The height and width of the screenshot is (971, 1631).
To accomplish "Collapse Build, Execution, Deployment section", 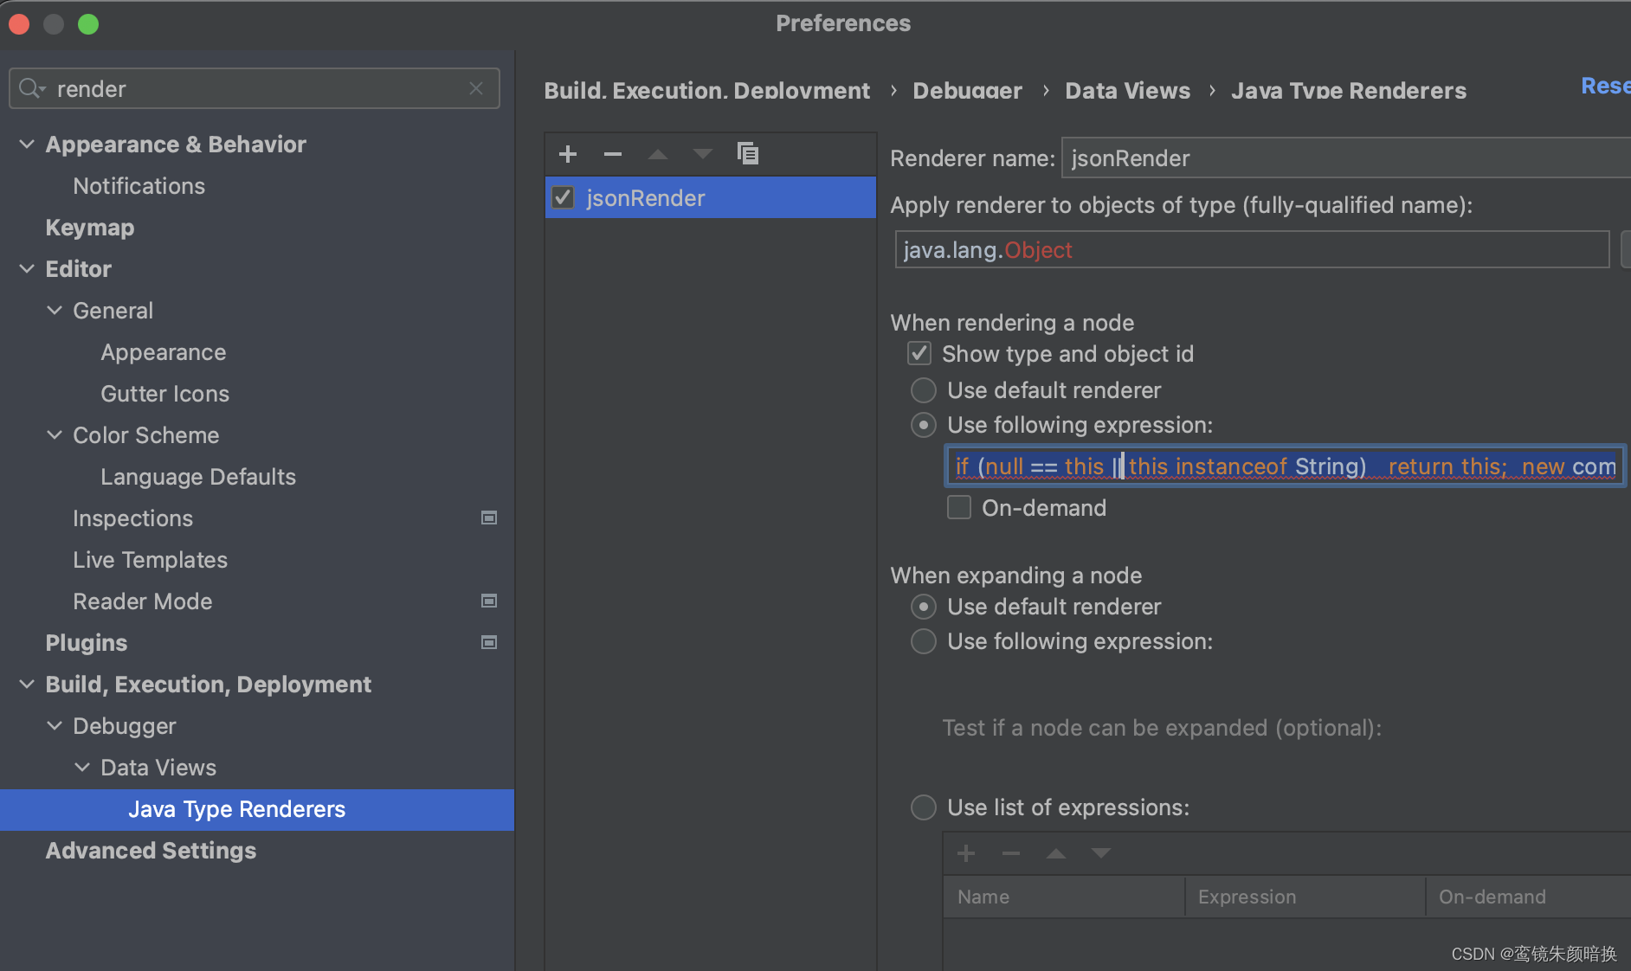I will [27, 684].
